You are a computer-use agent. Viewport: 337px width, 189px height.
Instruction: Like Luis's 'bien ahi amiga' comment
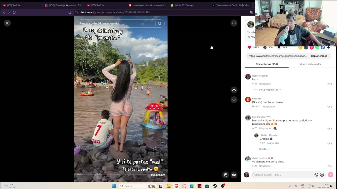pyautogui.click(x=329, y=129)
